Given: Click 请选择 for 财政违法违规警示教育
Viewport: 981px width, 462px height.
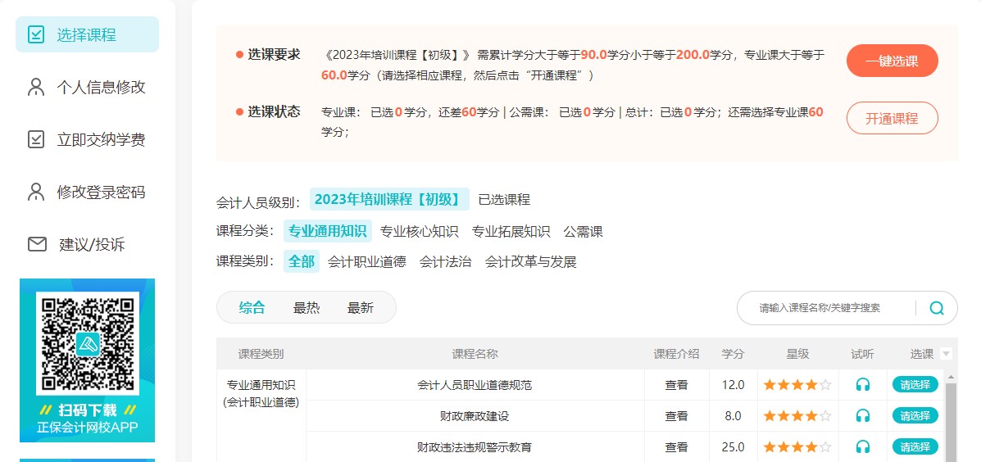Looking at the screenshot, I should click(915, 447).
